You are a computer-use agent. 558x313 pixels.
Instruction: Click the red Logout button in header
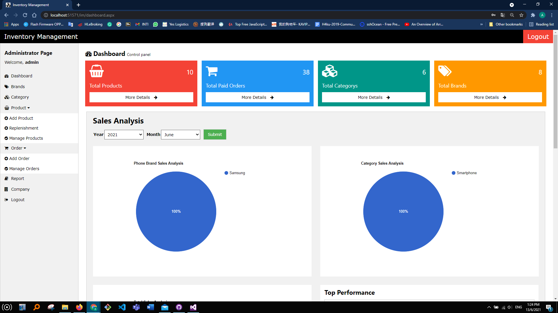[538, 37]
